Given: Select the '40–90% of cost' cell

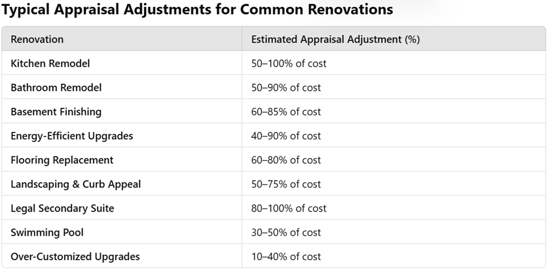Looking at the screenshot, I should [286, 136].
